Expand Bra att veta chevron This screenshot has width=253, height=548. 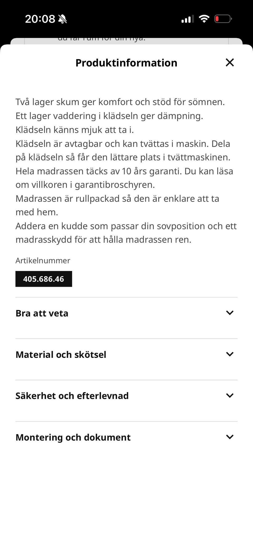coord(230,313)
